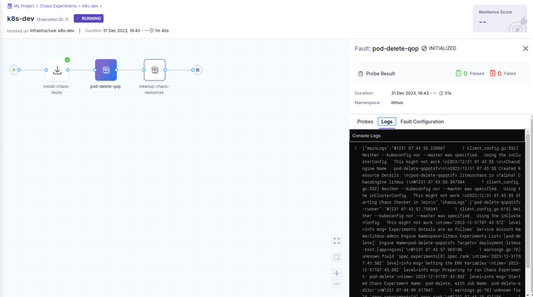Click the project icon in the breadcrumb
Screen dimensions: 533x297
pyautogui.click(x=10, y=6)
